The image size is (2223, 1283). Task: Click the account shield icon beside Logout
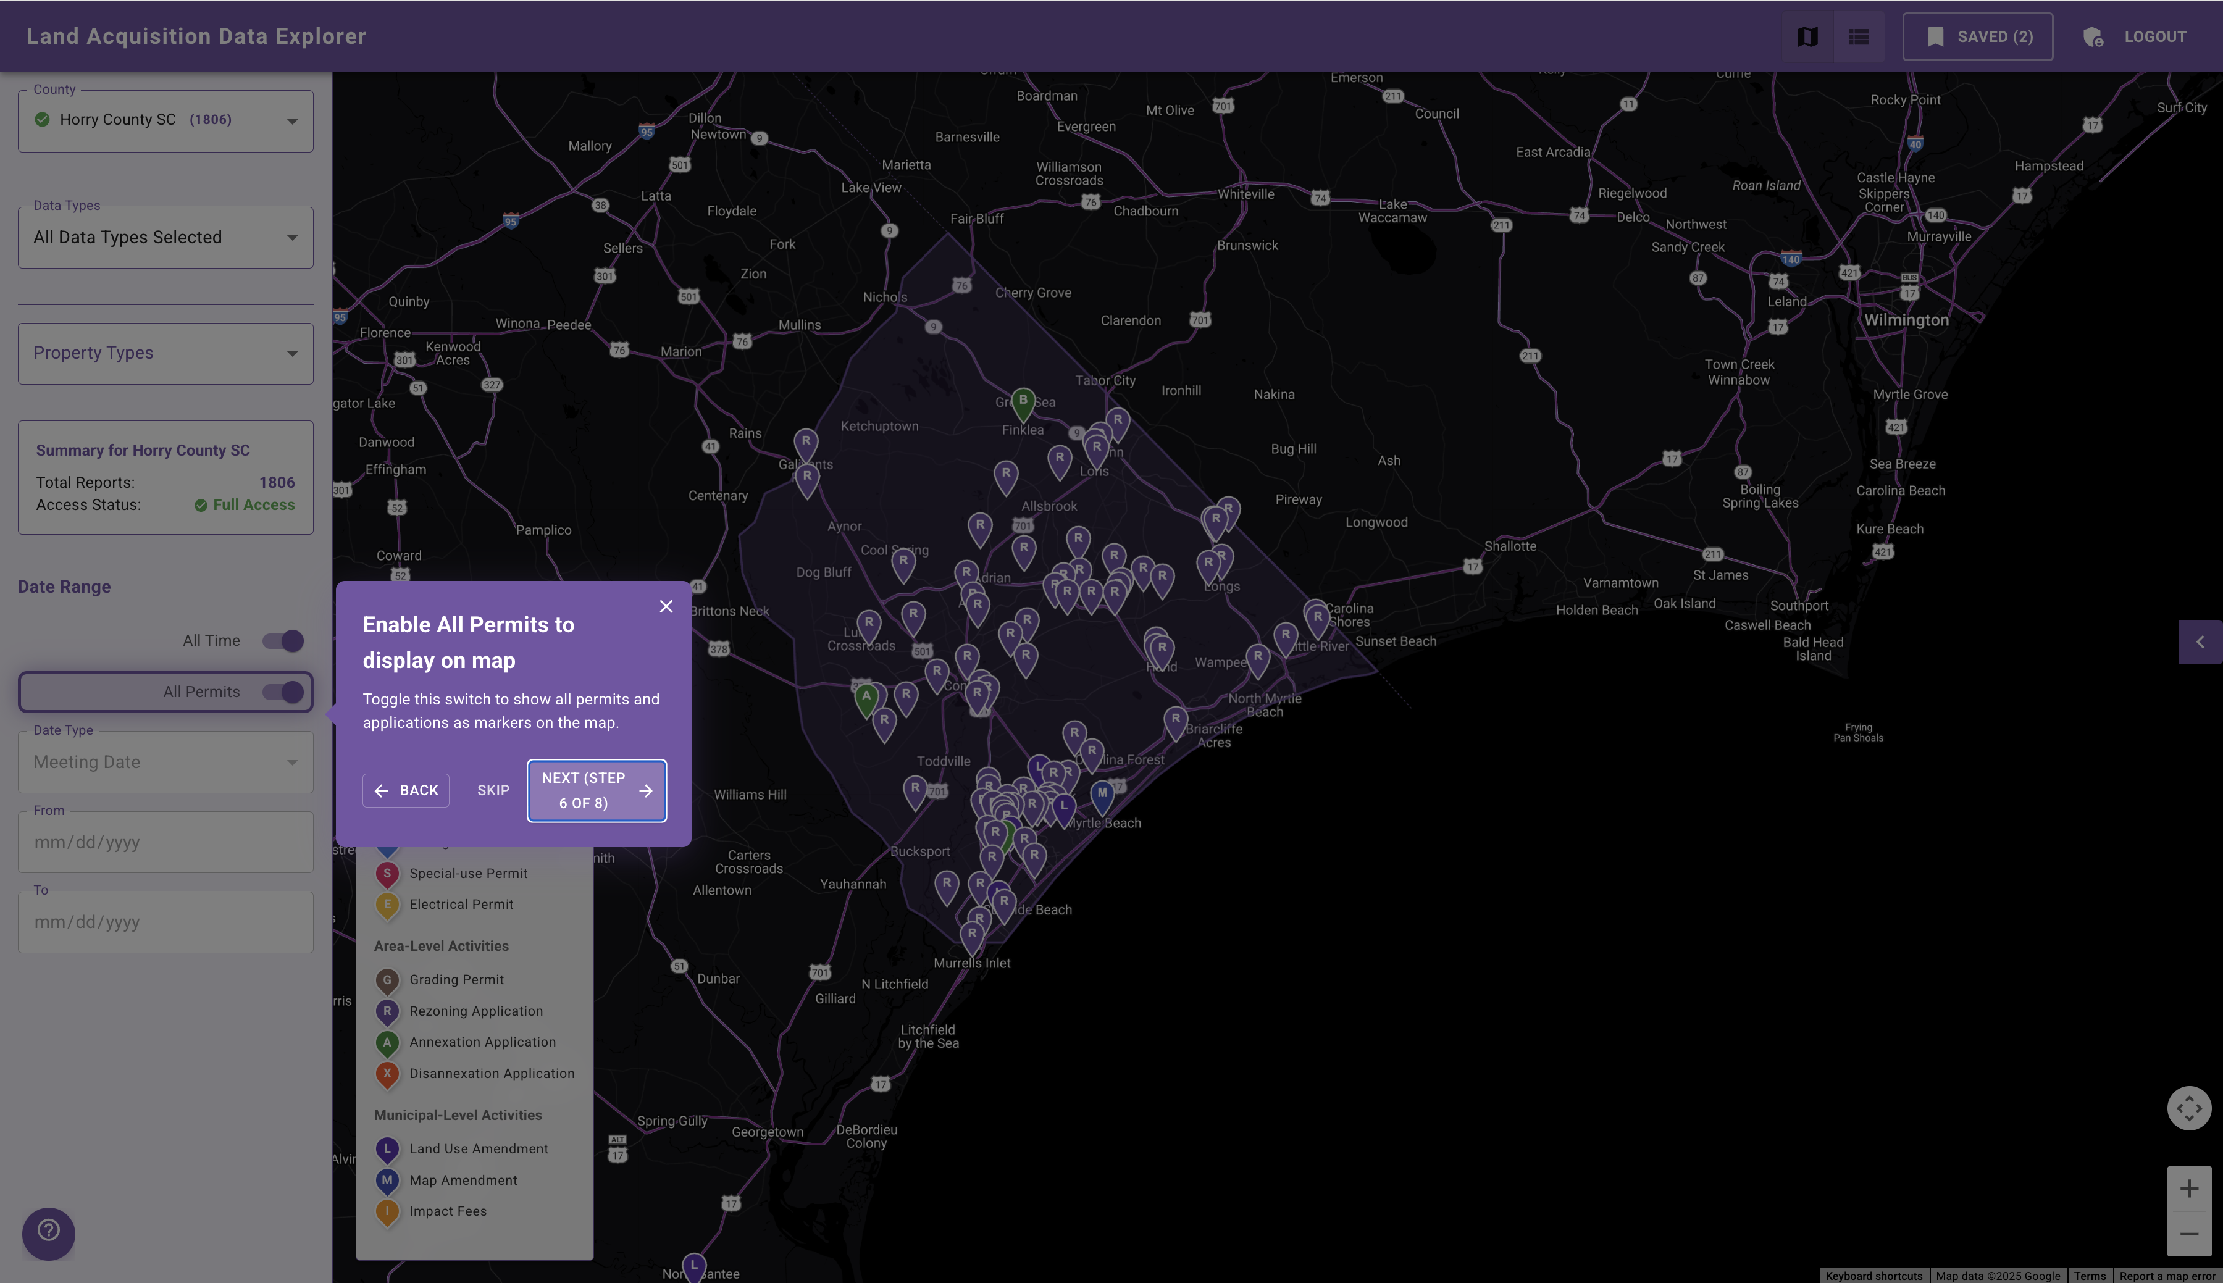click(x=2093, y=36)
